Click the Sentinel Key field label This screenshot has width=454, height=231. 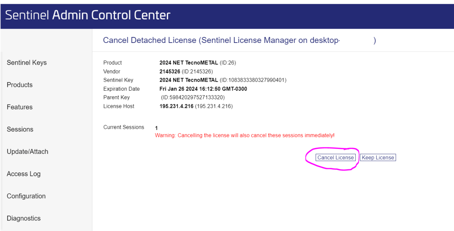pyautogui.click(x=118, y=80)
